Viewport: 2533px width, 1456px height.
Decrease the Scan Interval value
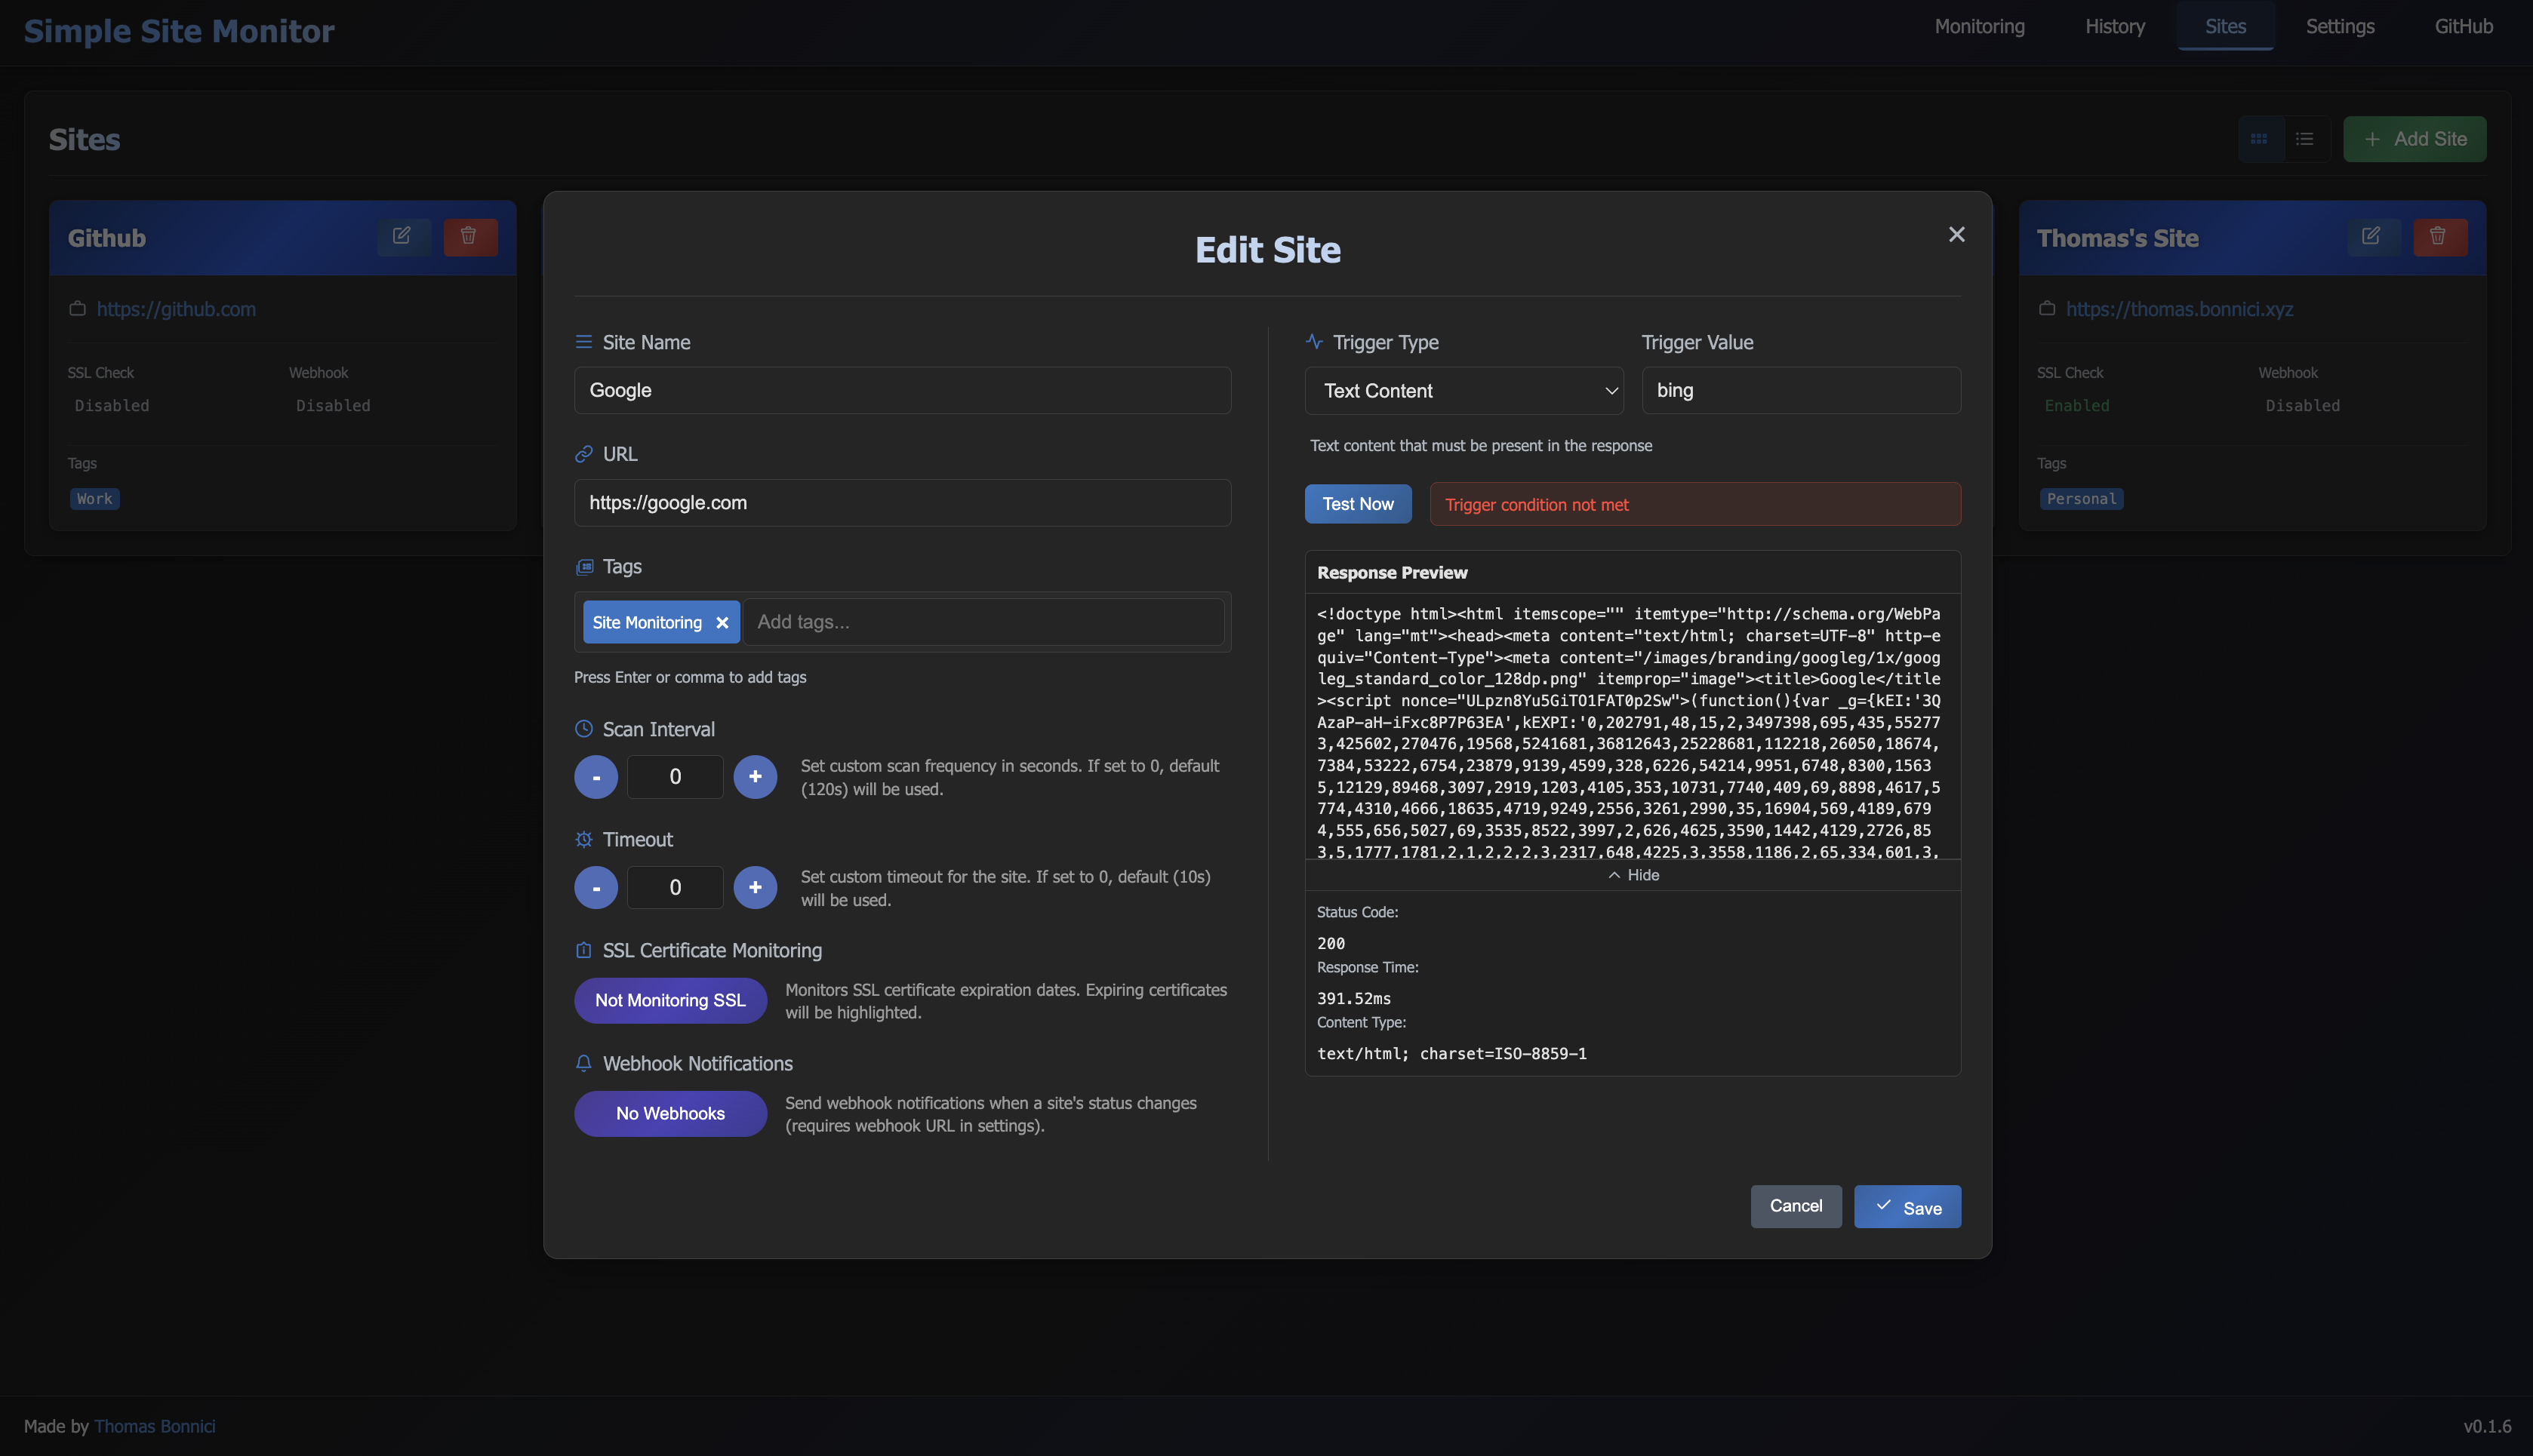596,777
